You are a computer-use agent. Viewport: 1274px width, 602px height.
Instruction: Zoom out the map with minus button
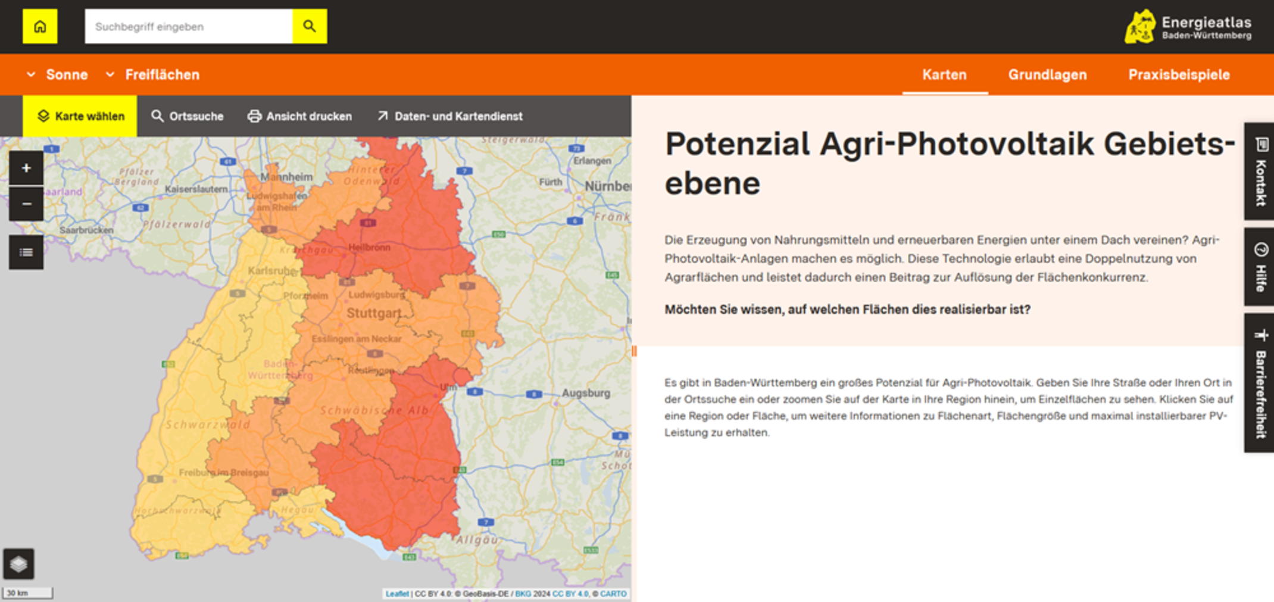26,204
